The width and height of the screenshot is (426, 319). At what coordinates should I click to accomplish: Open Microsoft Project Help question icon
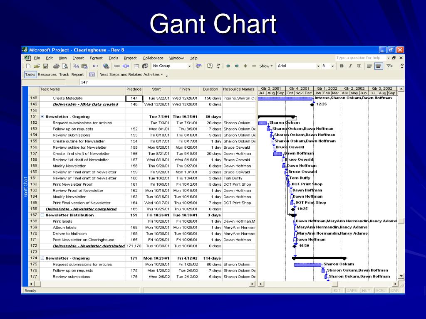pos(210,66)
